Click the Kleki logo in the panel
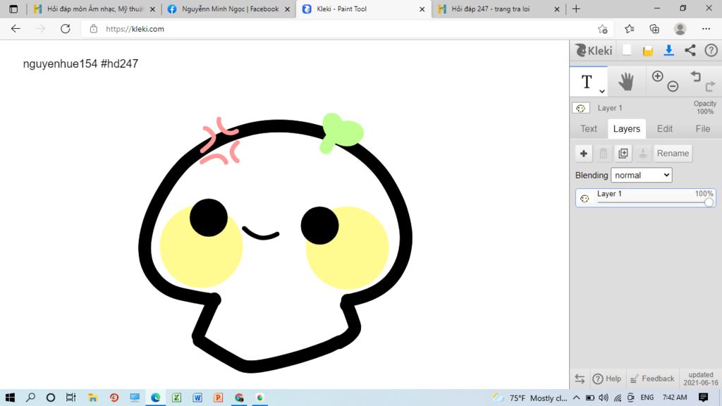The width and height of the screenshot is (722, 406). [x=594, y=50]
